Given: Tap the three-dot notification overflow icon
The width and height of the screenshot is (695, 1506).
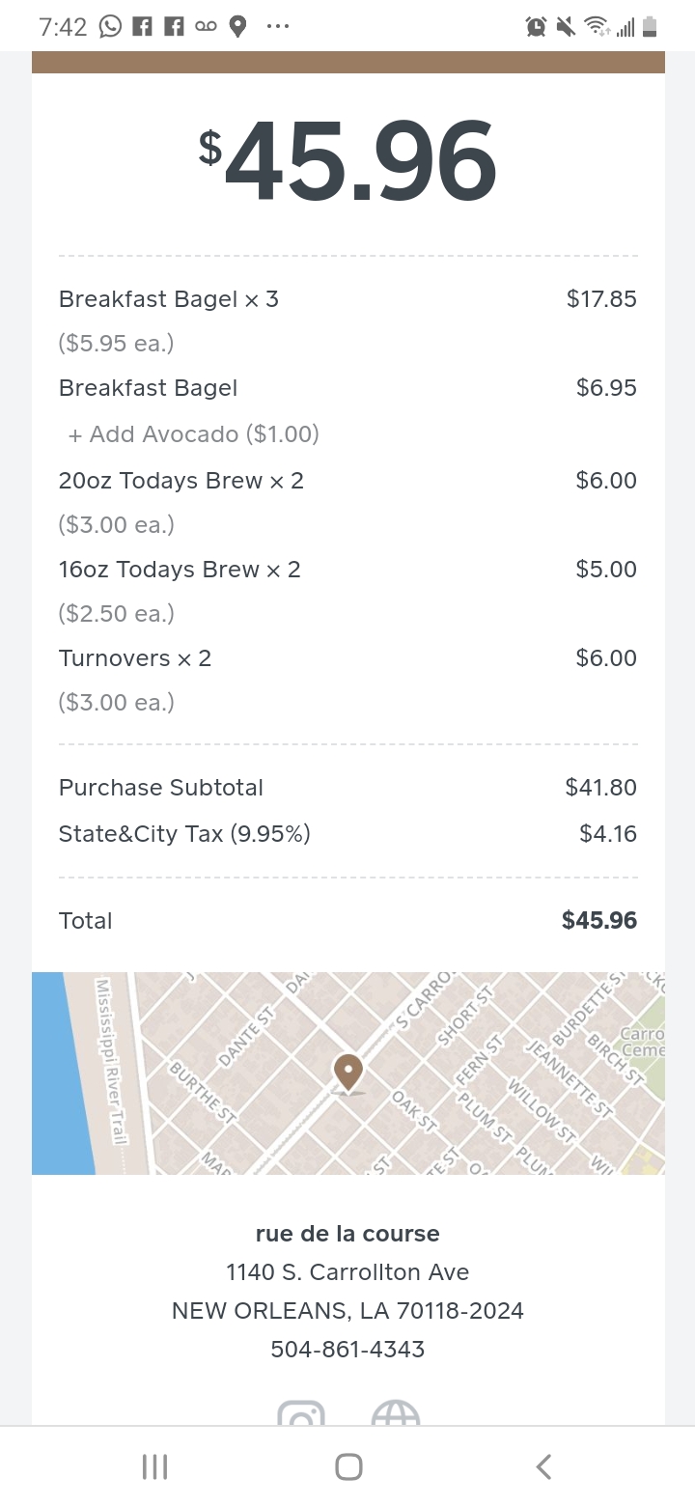Looking at the screenshot, I should coord(278,26).
